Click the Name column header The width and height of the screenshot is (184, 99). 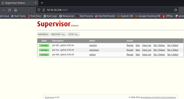(x=92, y=41)
